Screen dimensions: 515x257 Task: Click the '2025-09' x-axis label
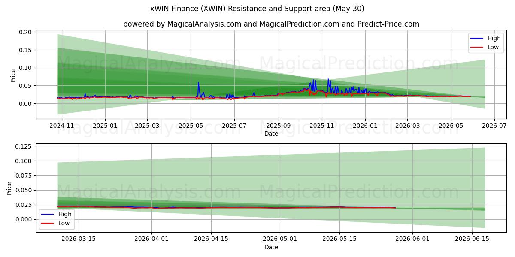[278, 126]
